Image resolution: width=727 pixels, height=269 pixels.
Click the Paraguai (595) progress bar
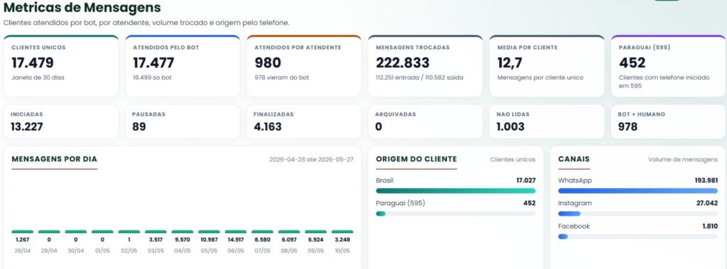coord(456,214)
